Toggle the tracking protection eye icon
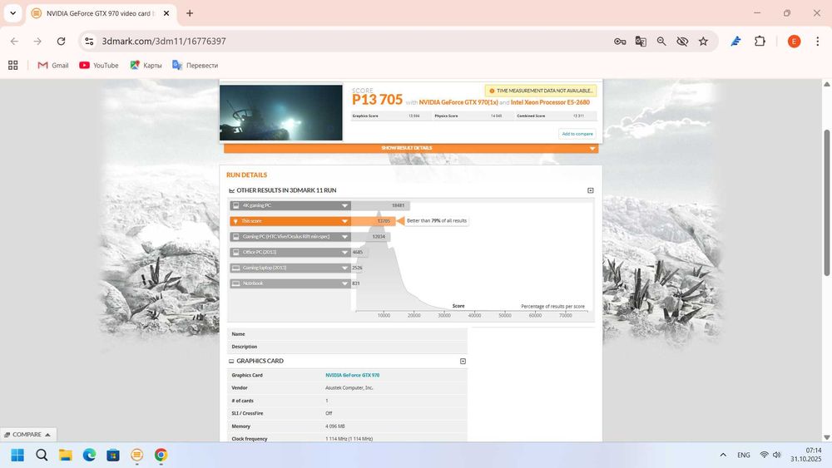 point(682,42)
